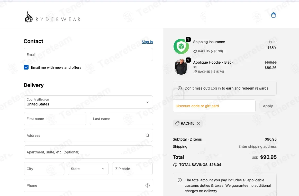Click the phone field help question icon
This screenshot has width=299, height=196.
coord(147,185)
